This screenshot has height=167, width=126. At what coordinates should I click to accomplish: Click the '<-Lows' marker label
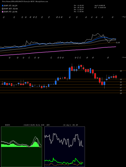124,57
